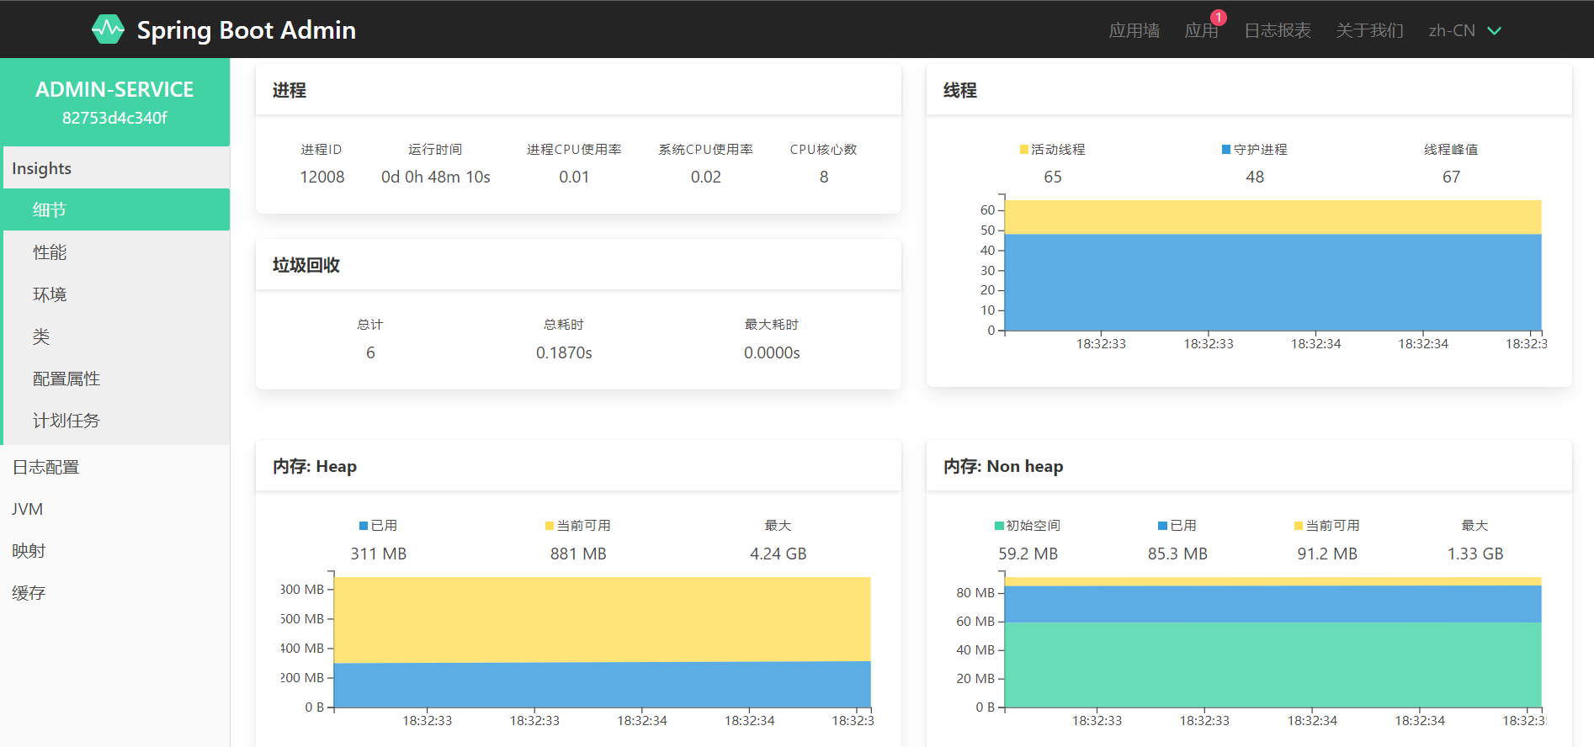Click the yellow 活动线程 legend swatch
Viewport: 1594px width, 747px height.
(x=1024, y=150)
